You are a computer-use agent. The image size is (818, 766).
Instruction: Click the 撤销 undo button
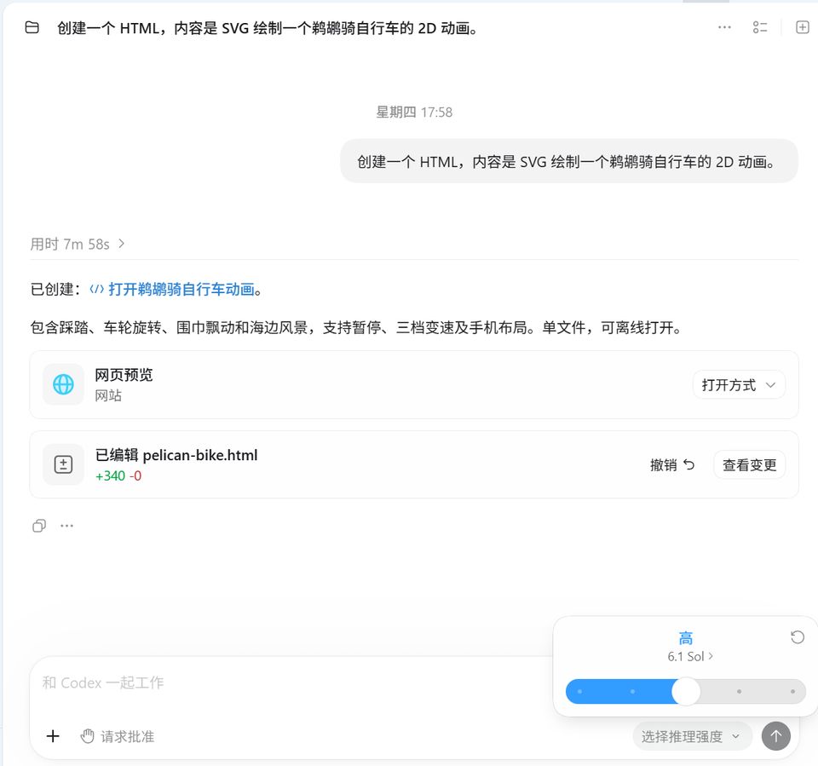tap(672, 464)
